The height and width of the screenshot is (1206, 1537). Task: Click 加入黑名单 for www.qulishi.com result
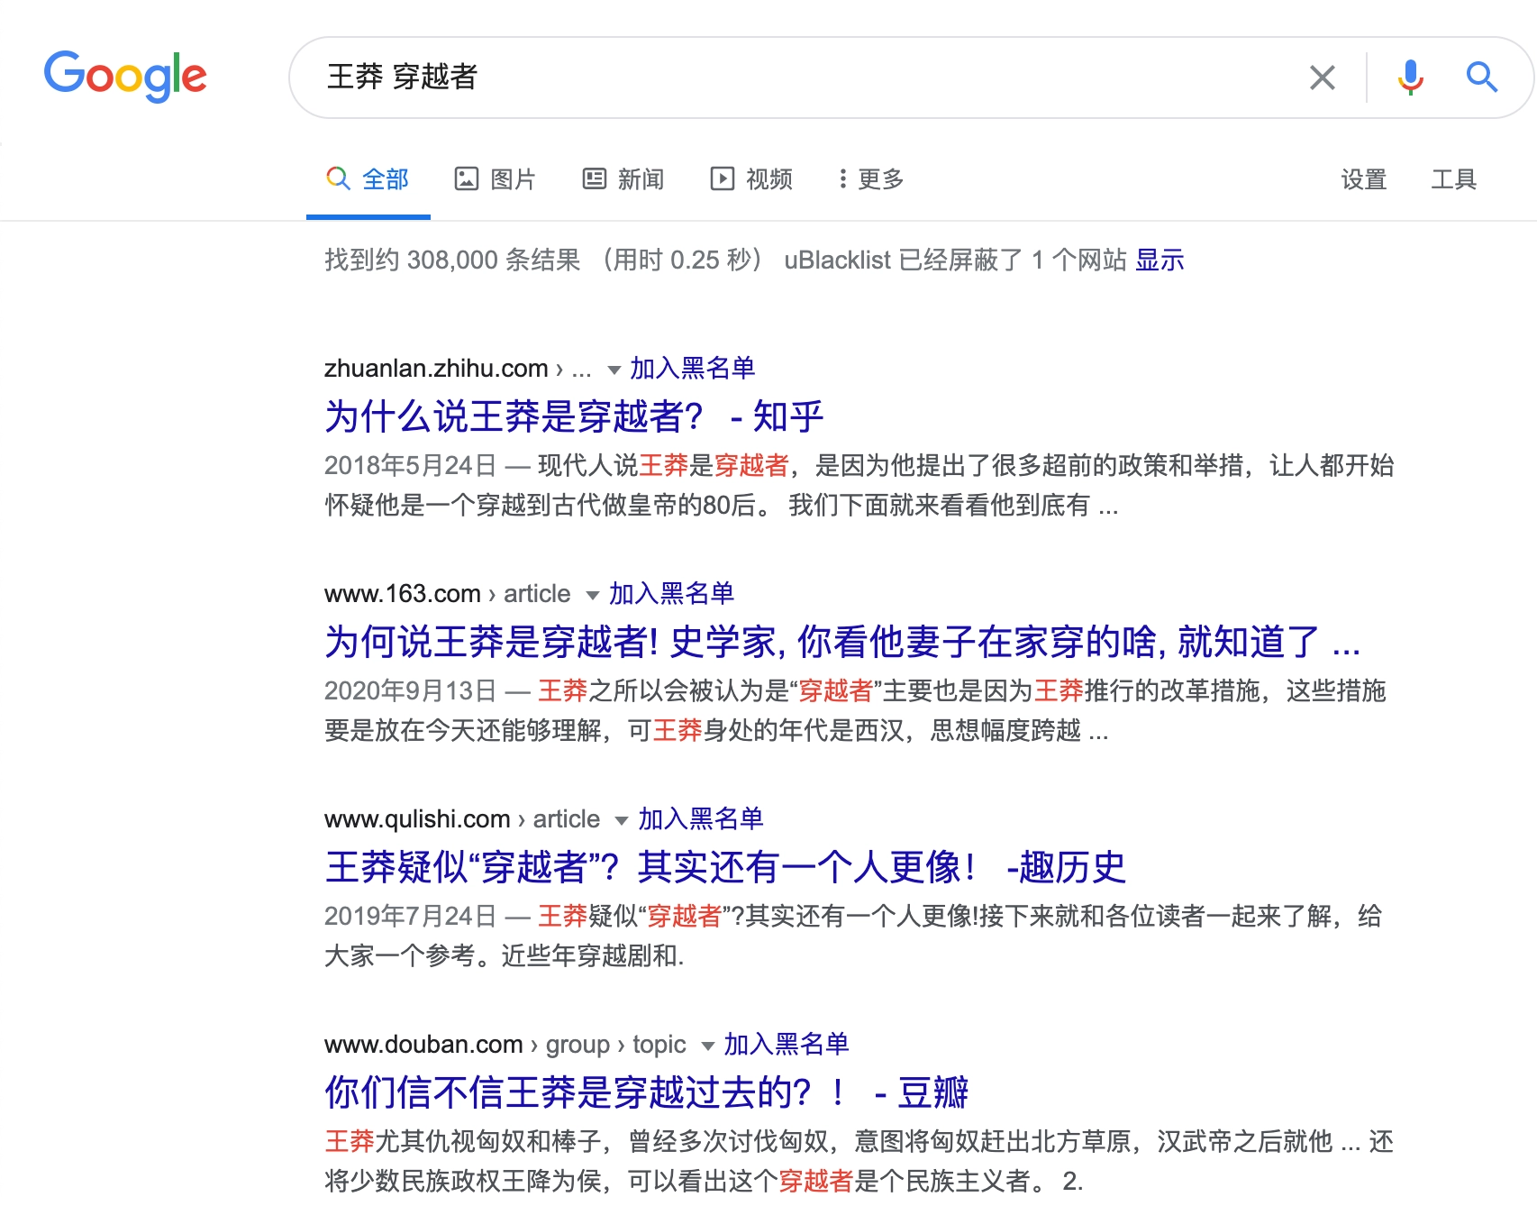click(701, 818)
